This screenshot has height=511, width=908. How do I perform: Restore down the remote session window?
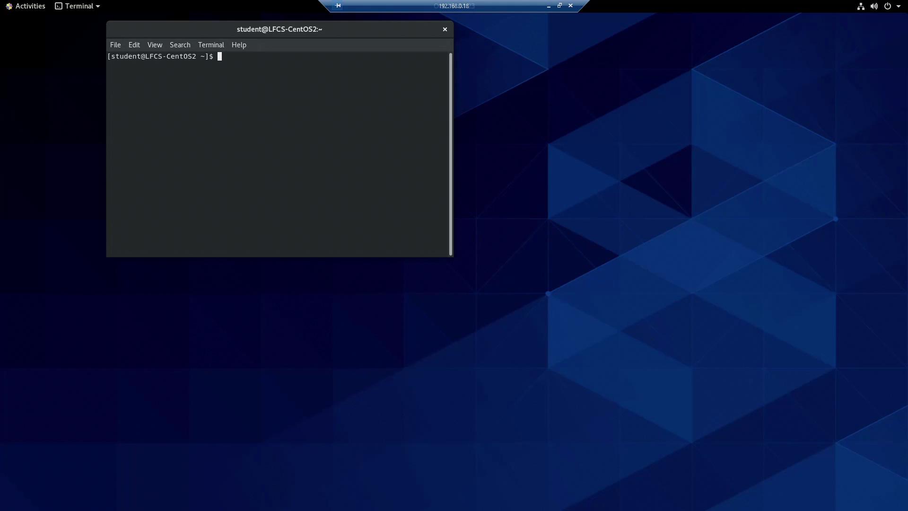559,6
